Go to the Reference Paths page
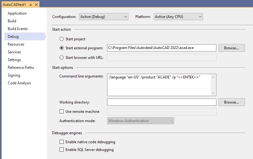Viewport: 253px width, 159px height. tap(21, 68)
